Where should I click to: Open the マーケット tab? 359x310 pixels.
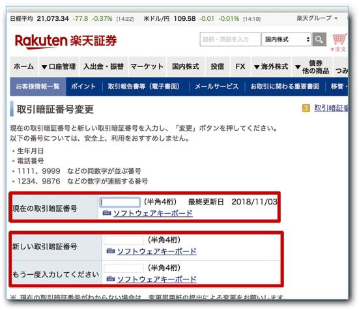(147, 66)
